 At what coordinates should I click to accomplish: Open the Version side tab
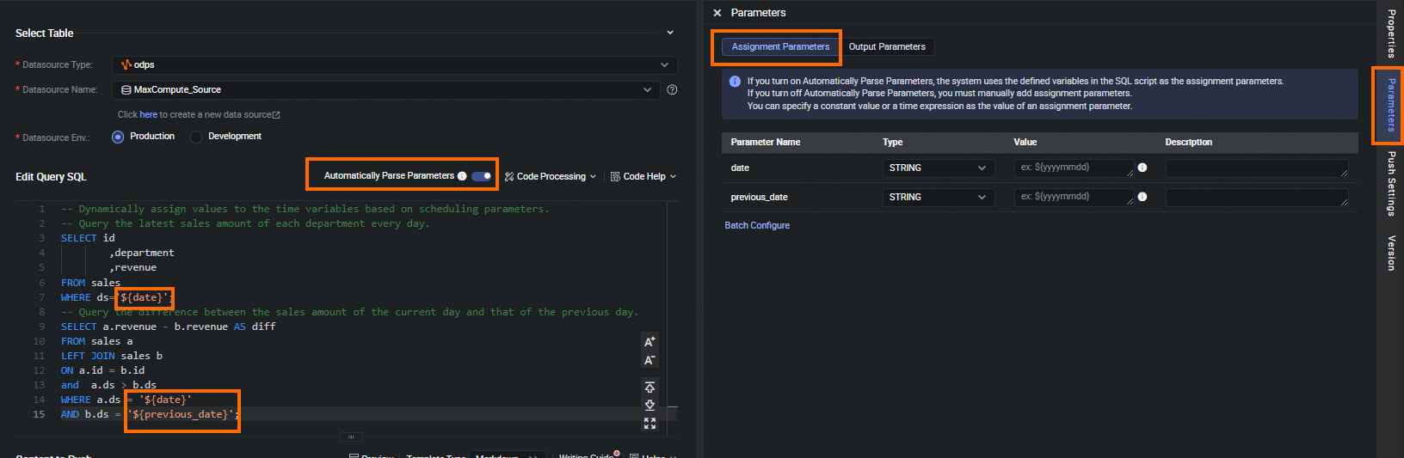tap(1391, 253)
